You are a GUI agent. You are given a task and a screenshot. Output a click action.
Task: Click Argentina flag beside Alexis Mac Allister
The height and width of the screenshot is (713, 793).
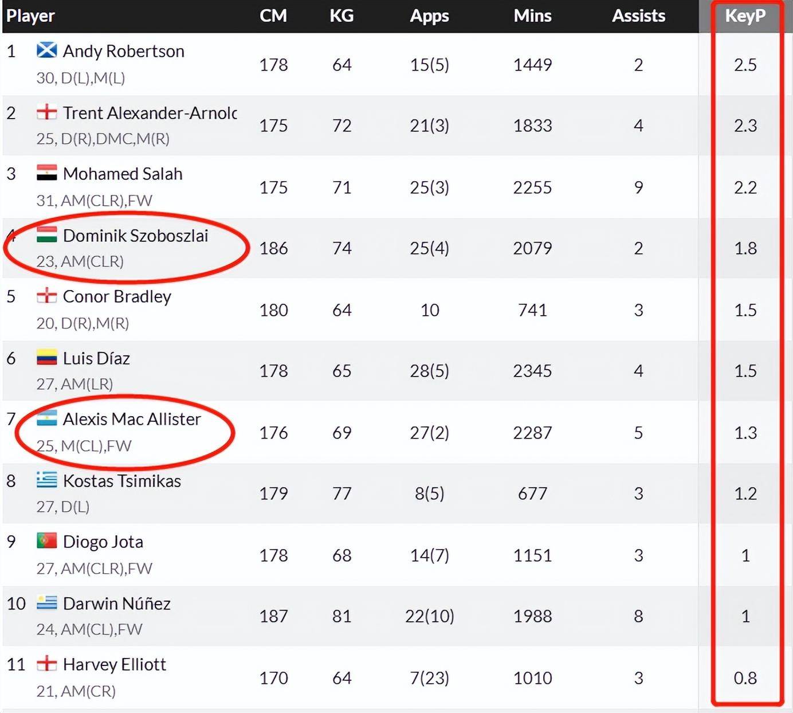pos(46,418)
